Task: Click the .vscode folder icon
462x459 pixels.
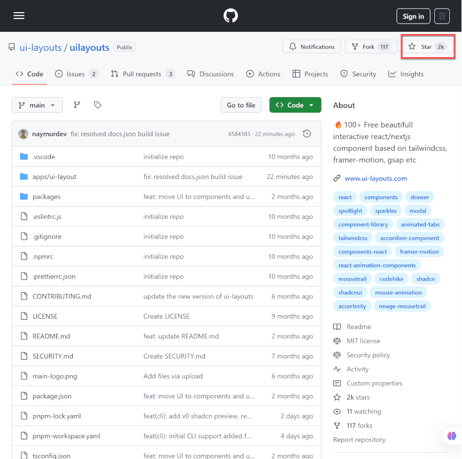Action: tap(24, 156)
